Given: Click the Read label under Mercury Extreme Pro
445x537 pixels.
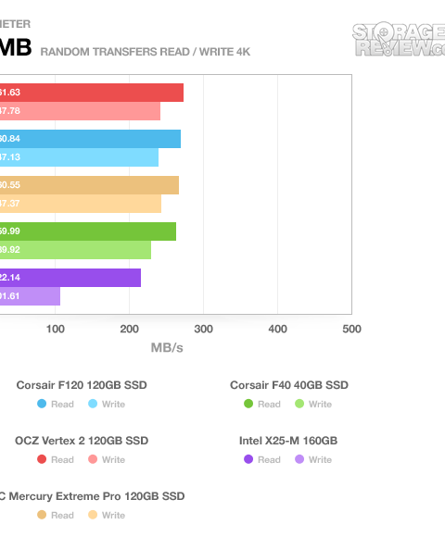Looking at the screenshot, I should (x=62, y=515).
